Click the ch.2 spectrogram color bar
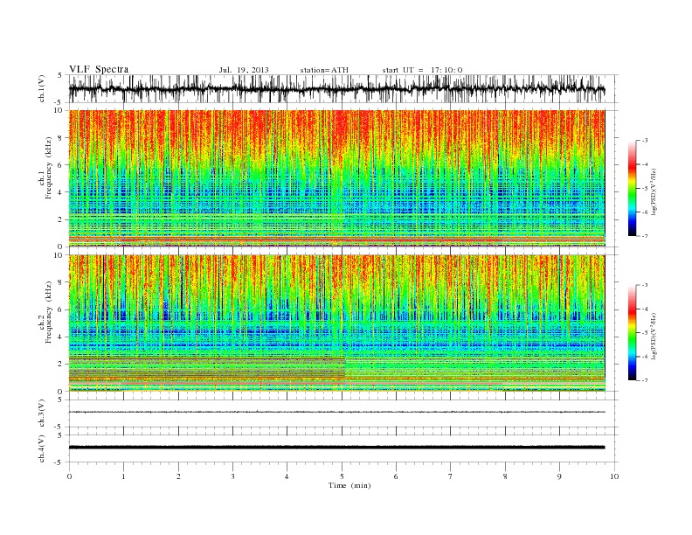 (x=633, y=333)
